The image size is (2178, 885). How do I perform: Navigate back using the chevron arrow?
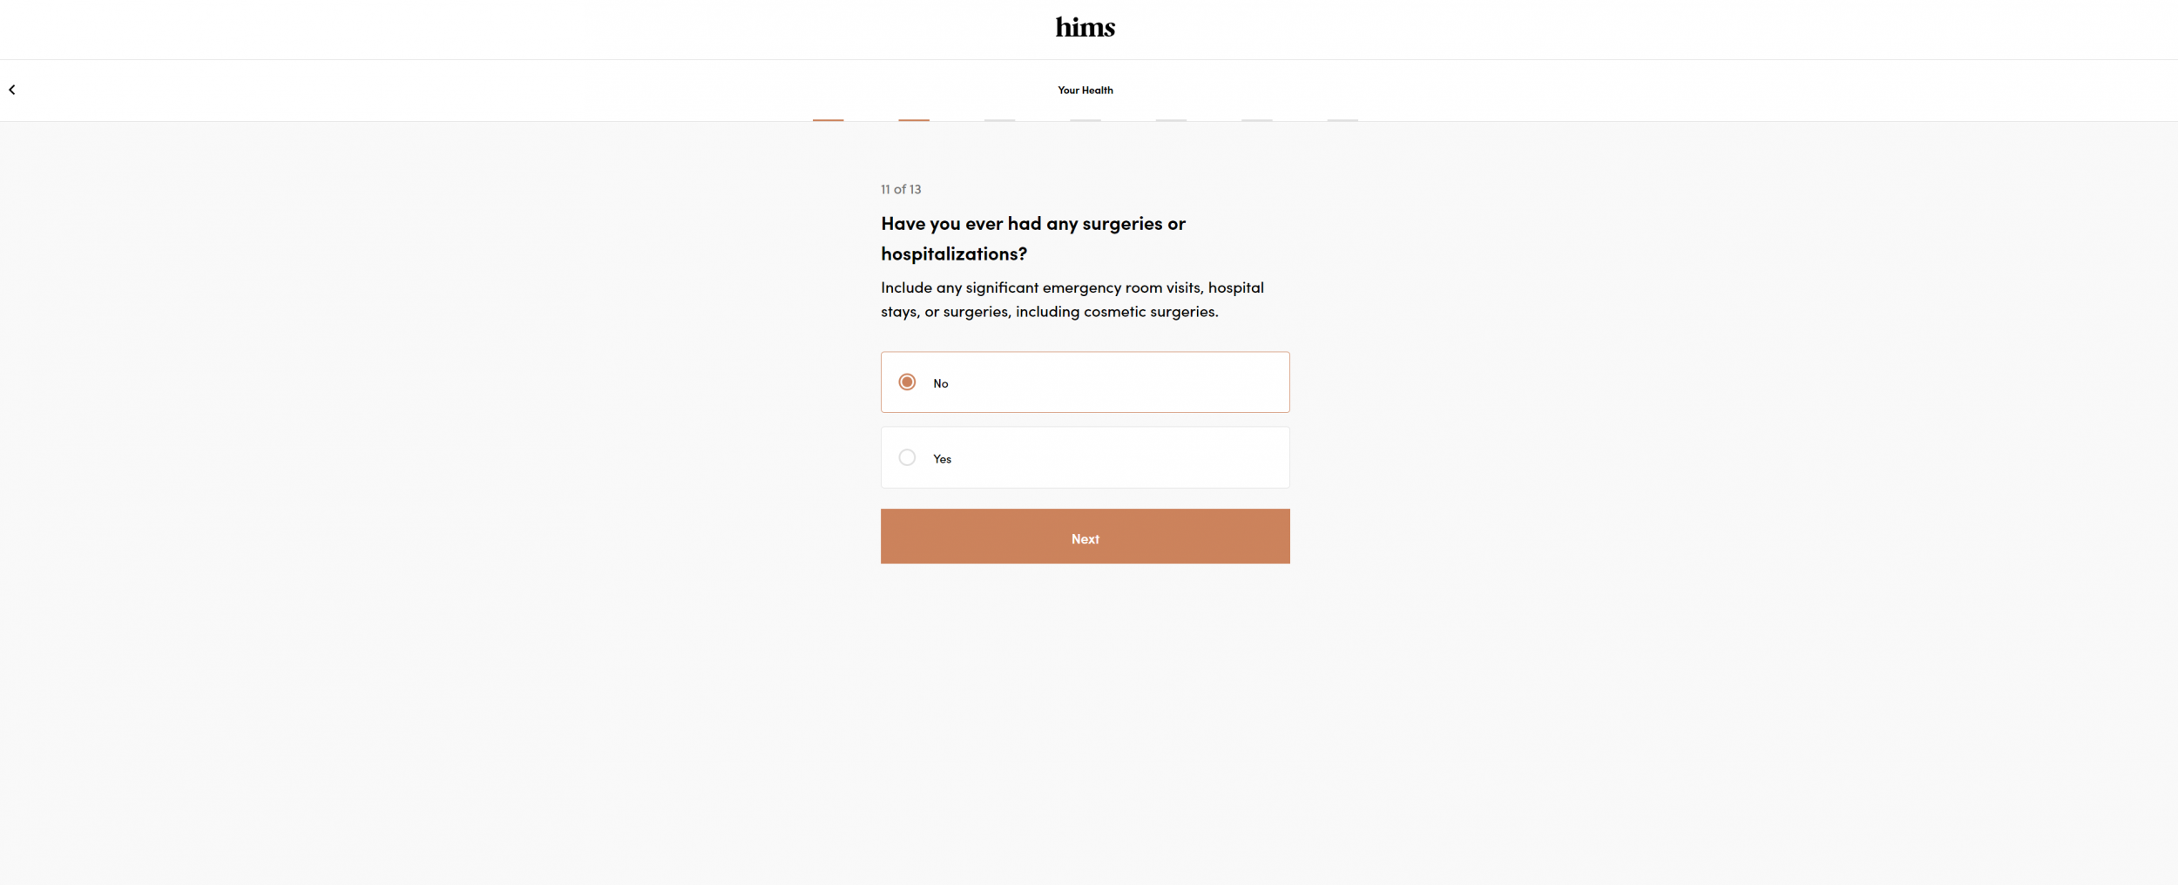pyautogui.click(x=12, y=89)
